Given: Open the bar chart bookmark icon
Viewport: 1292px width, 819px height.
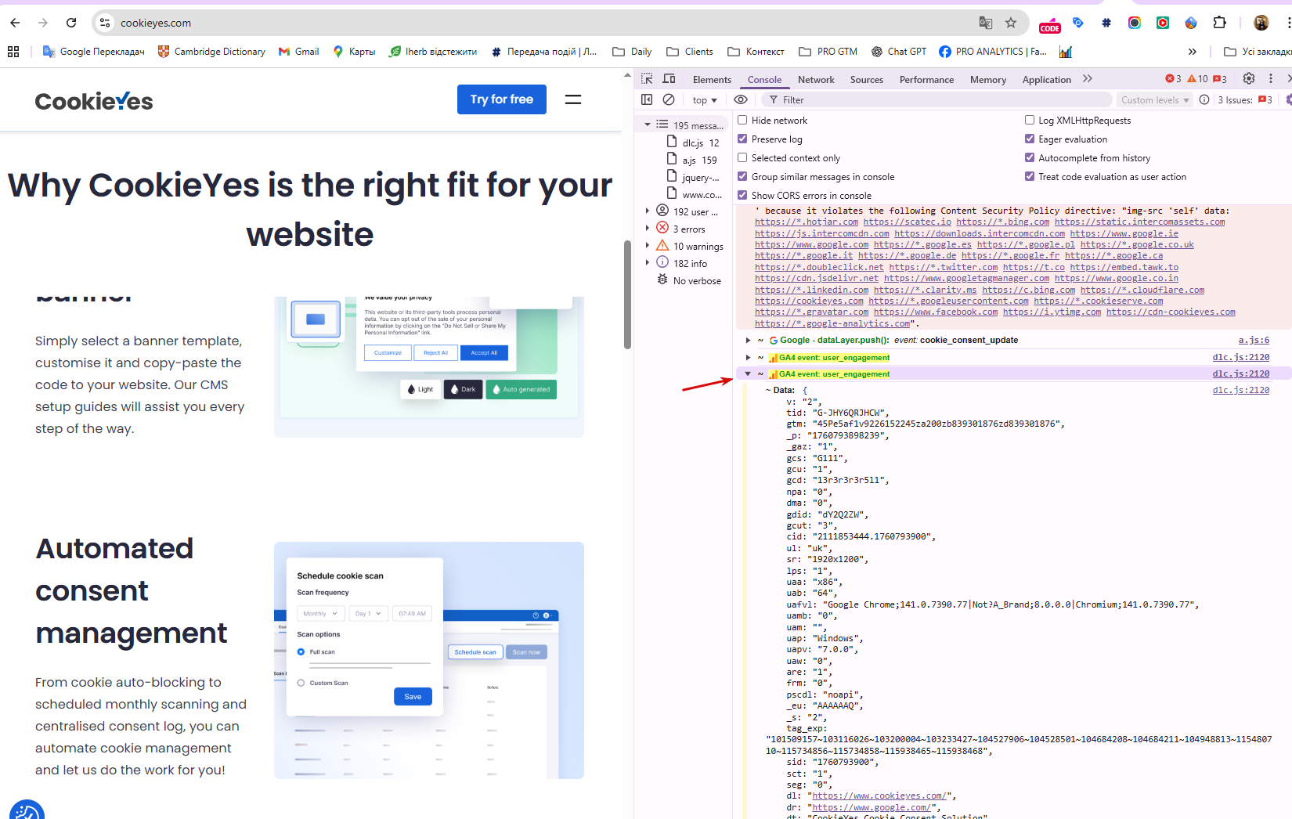Looking at the screenshot, I should 1066,52.
